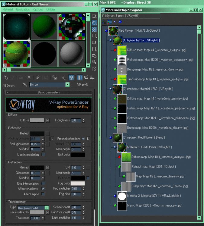
Task: Click the VRayMtl material type button
Action: click(x=83, y=85)
